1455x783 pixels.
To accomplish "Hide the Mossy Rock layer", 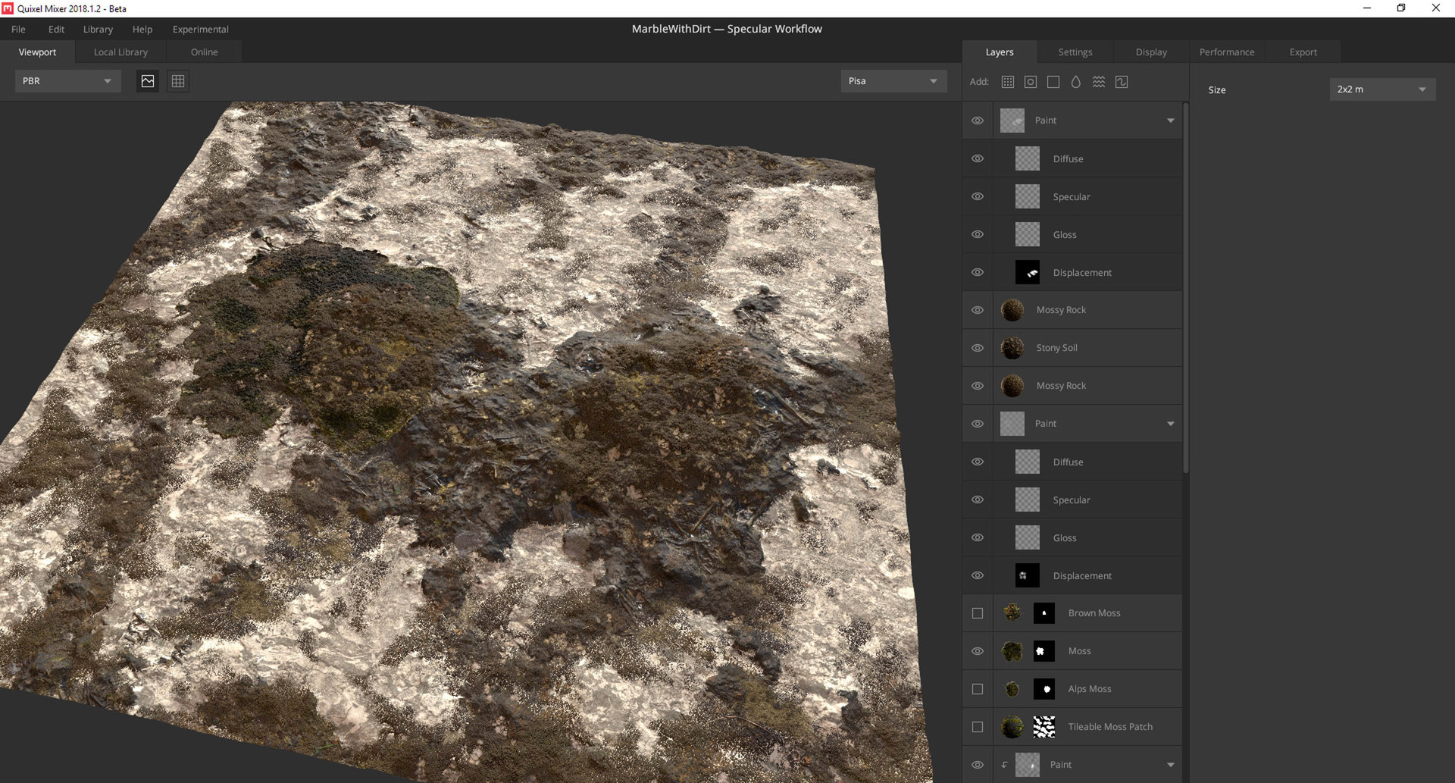I will [x=977, y=309].
